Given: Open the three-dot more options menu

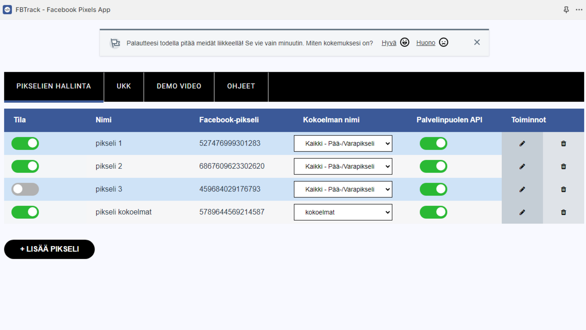Looking at the screenshot, I should 579,10.
